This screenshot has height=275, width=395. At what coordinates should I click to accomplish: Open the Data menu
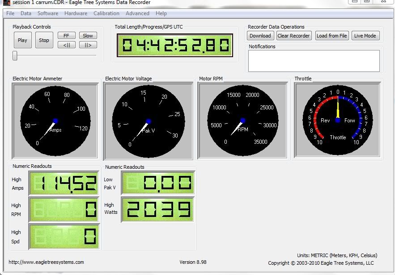26,13
